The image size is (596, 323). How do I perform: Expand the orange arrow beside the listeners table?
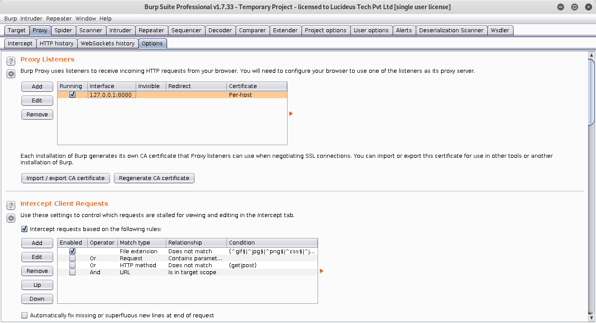coord(291,114)
